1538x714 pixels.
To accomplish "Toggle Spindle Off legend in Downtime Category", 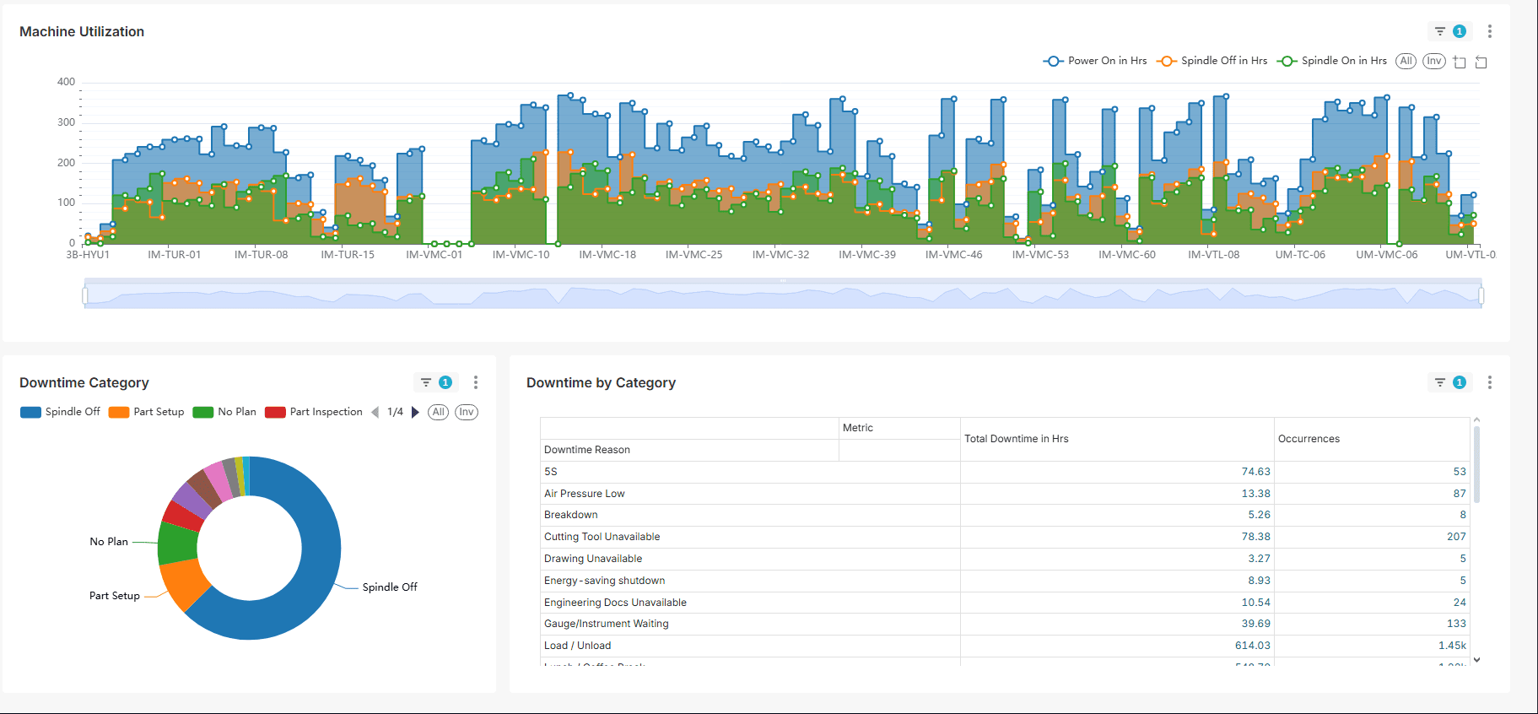I will coord(60,412).
